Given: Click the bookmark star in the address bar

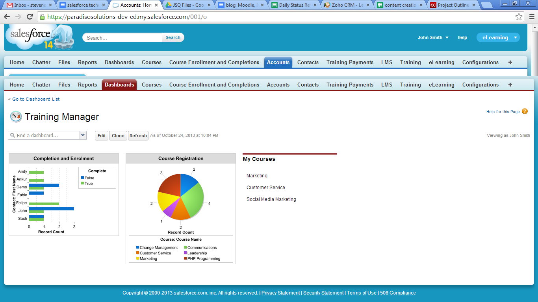Looking at the screenshot, I should click(519, 17).
